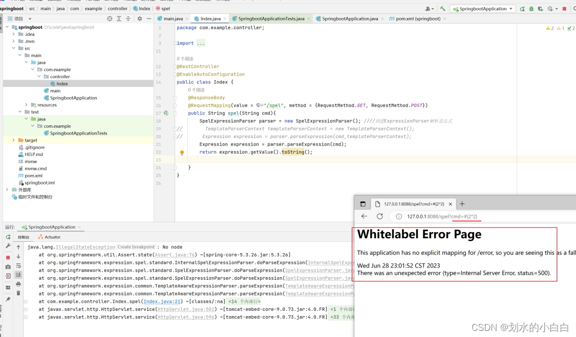
Task: Jump up the stack trace with up arrow
Action: pos(18,247)
